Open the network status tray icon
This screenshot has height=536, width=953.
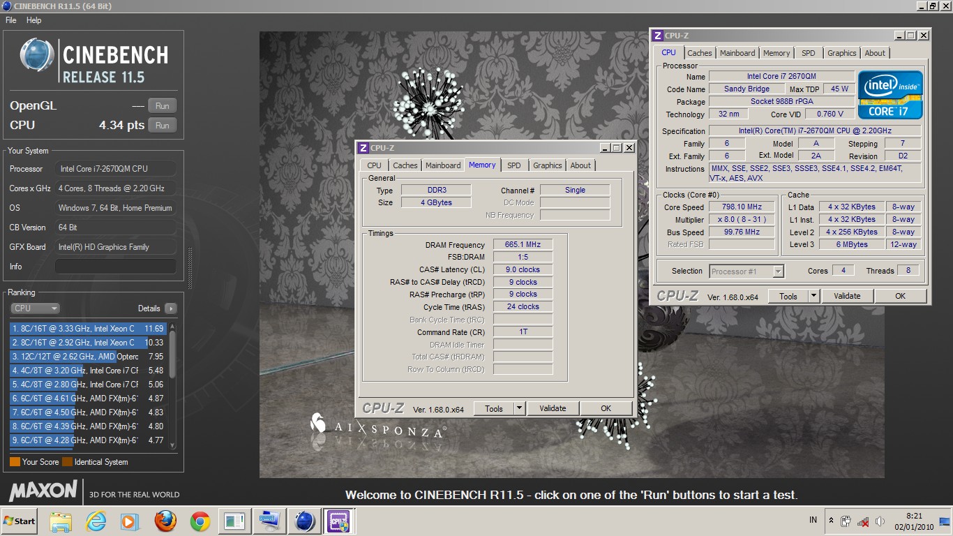pyautogui.click(x=863, y=521)
